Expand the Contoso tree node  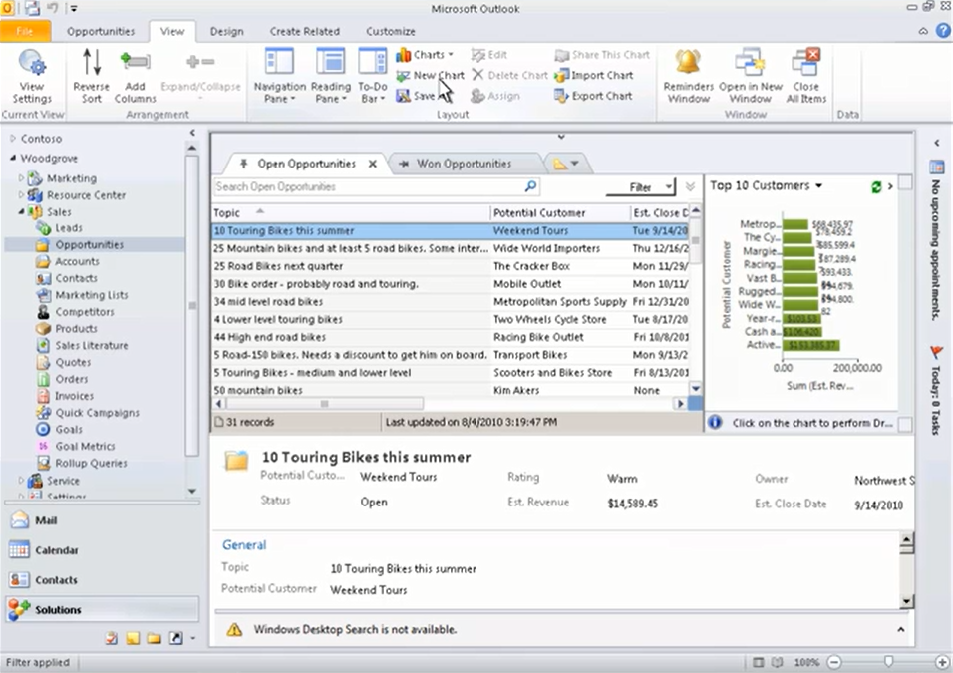13,139
